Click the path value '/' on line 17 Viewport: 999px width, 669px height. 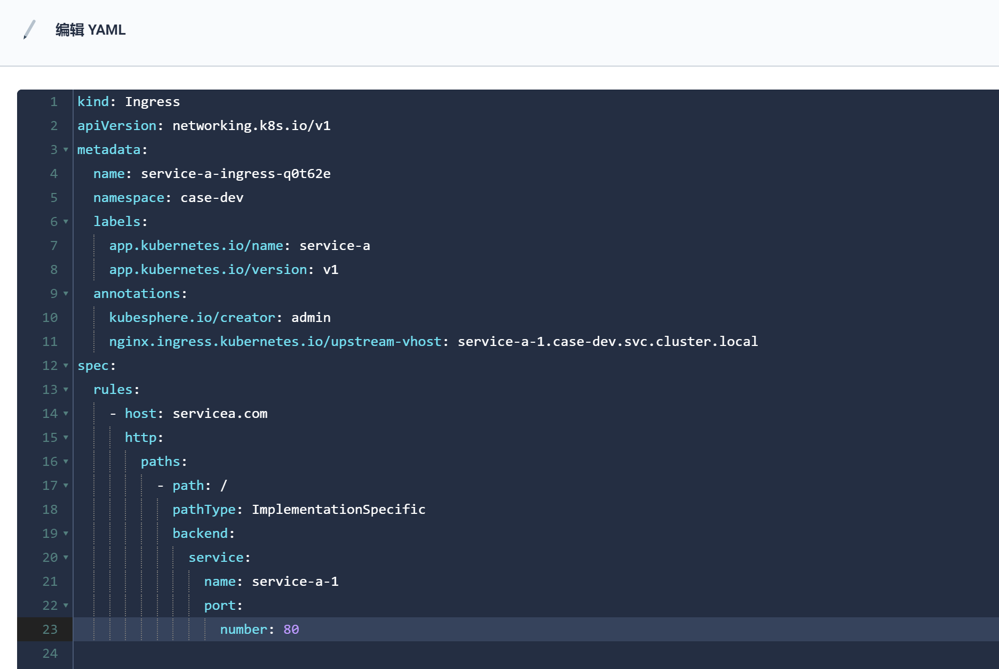pos(224,486)
